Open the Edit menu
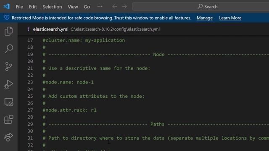This screenshot has width=269, height=151. (33, 7)
